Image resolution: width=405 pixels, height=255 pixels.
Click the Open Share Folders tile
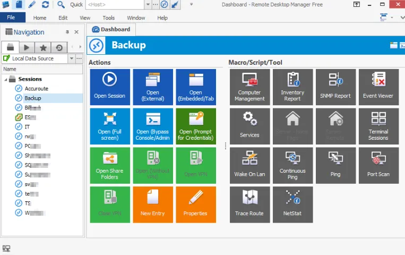(110, 166)
